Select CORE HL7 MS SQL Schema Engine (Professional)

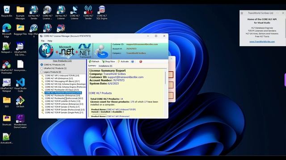click(x=65, y=87)
